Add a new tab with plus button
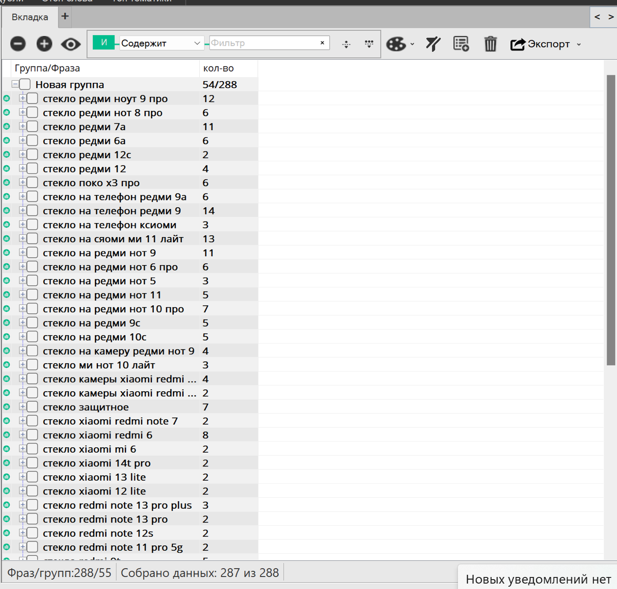617x589 pixels. (x=65, y=16)
